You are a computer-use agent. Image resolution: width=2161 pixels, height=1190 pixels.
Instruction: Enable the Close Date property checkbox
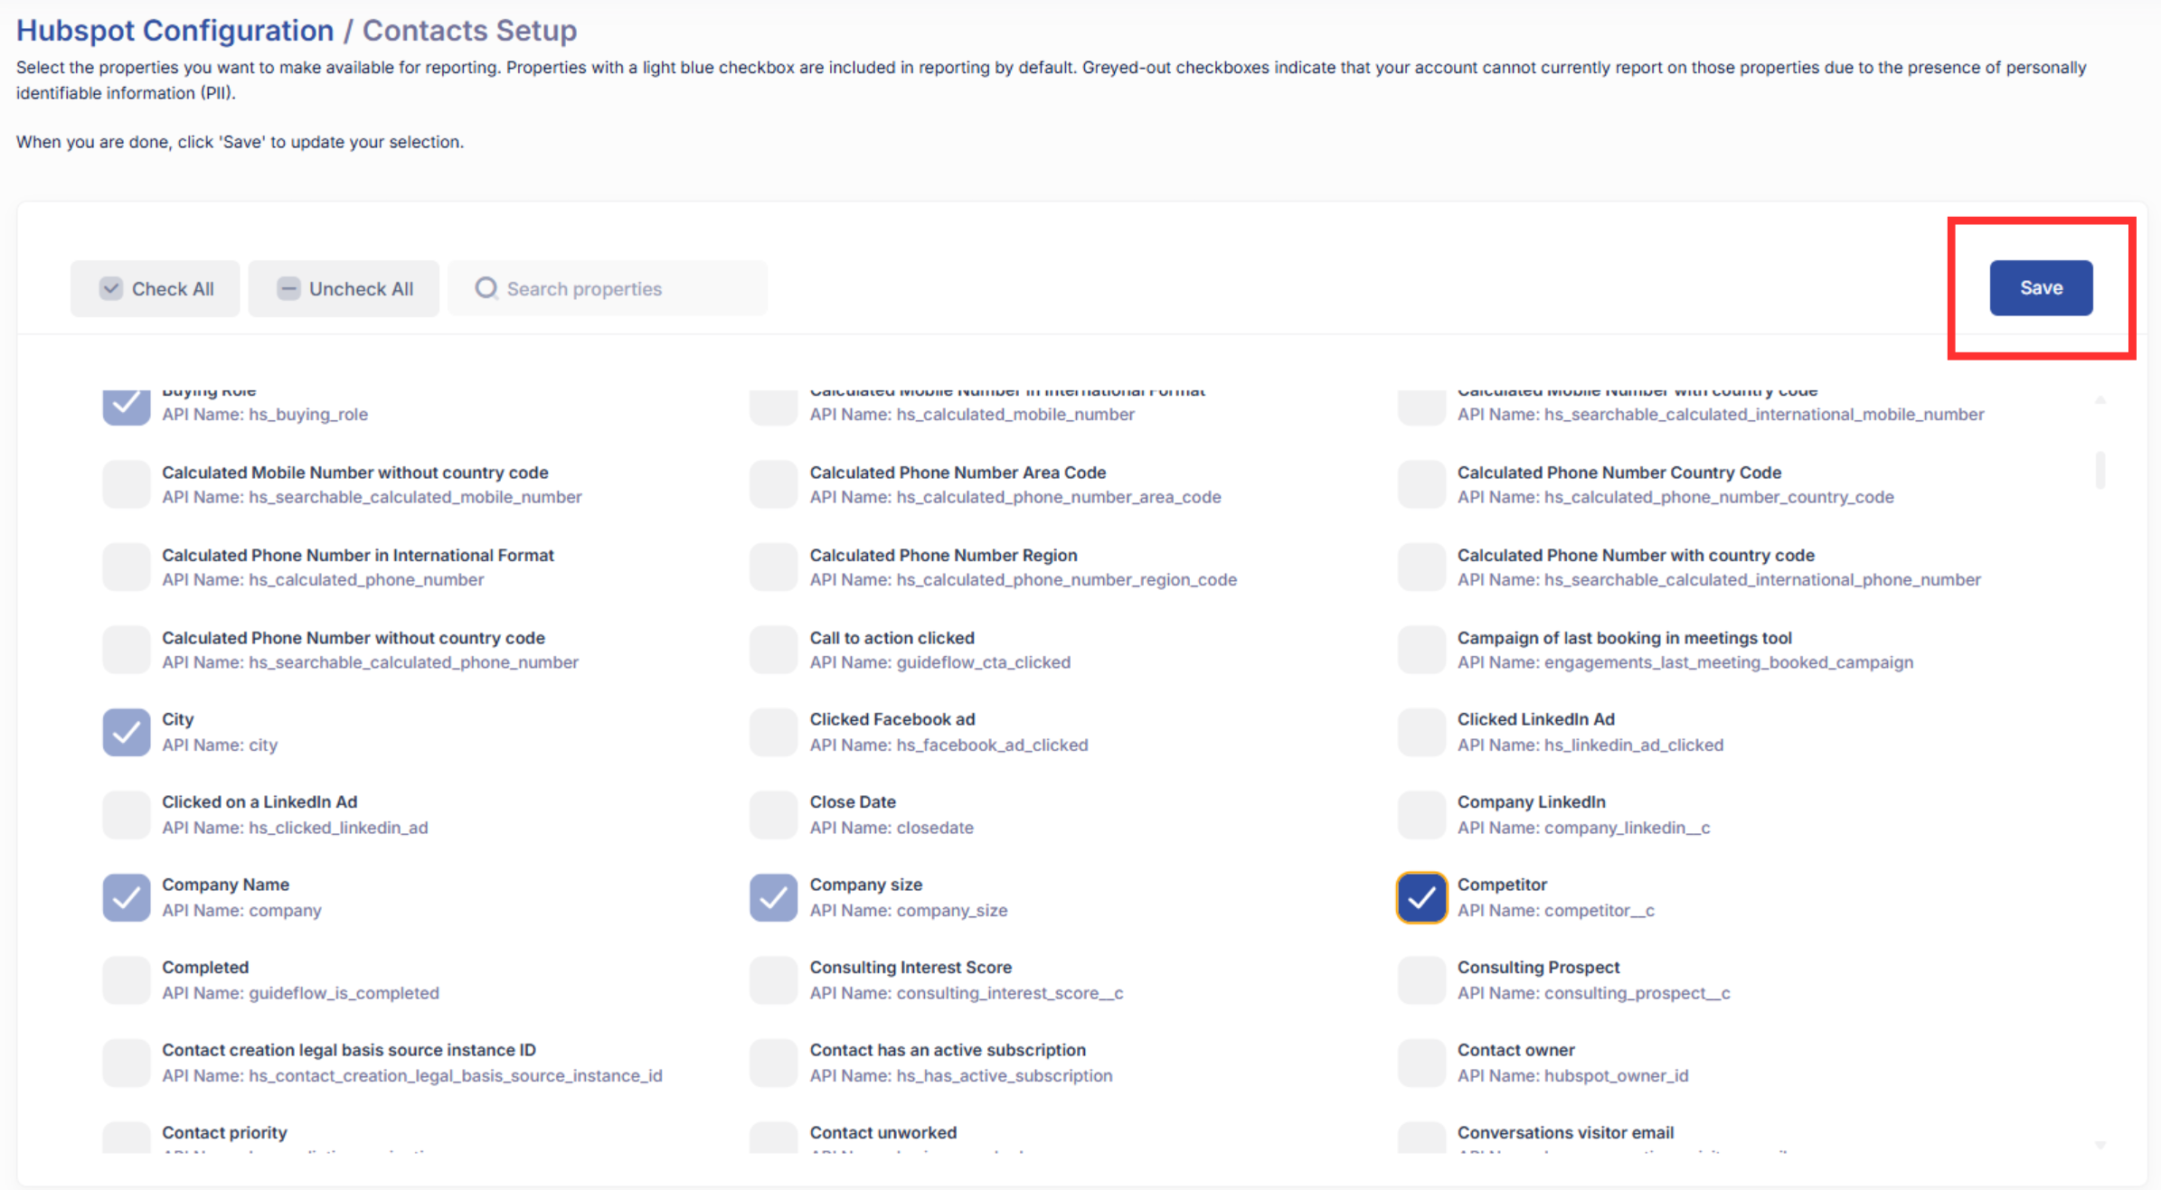[x=773, y=815]
